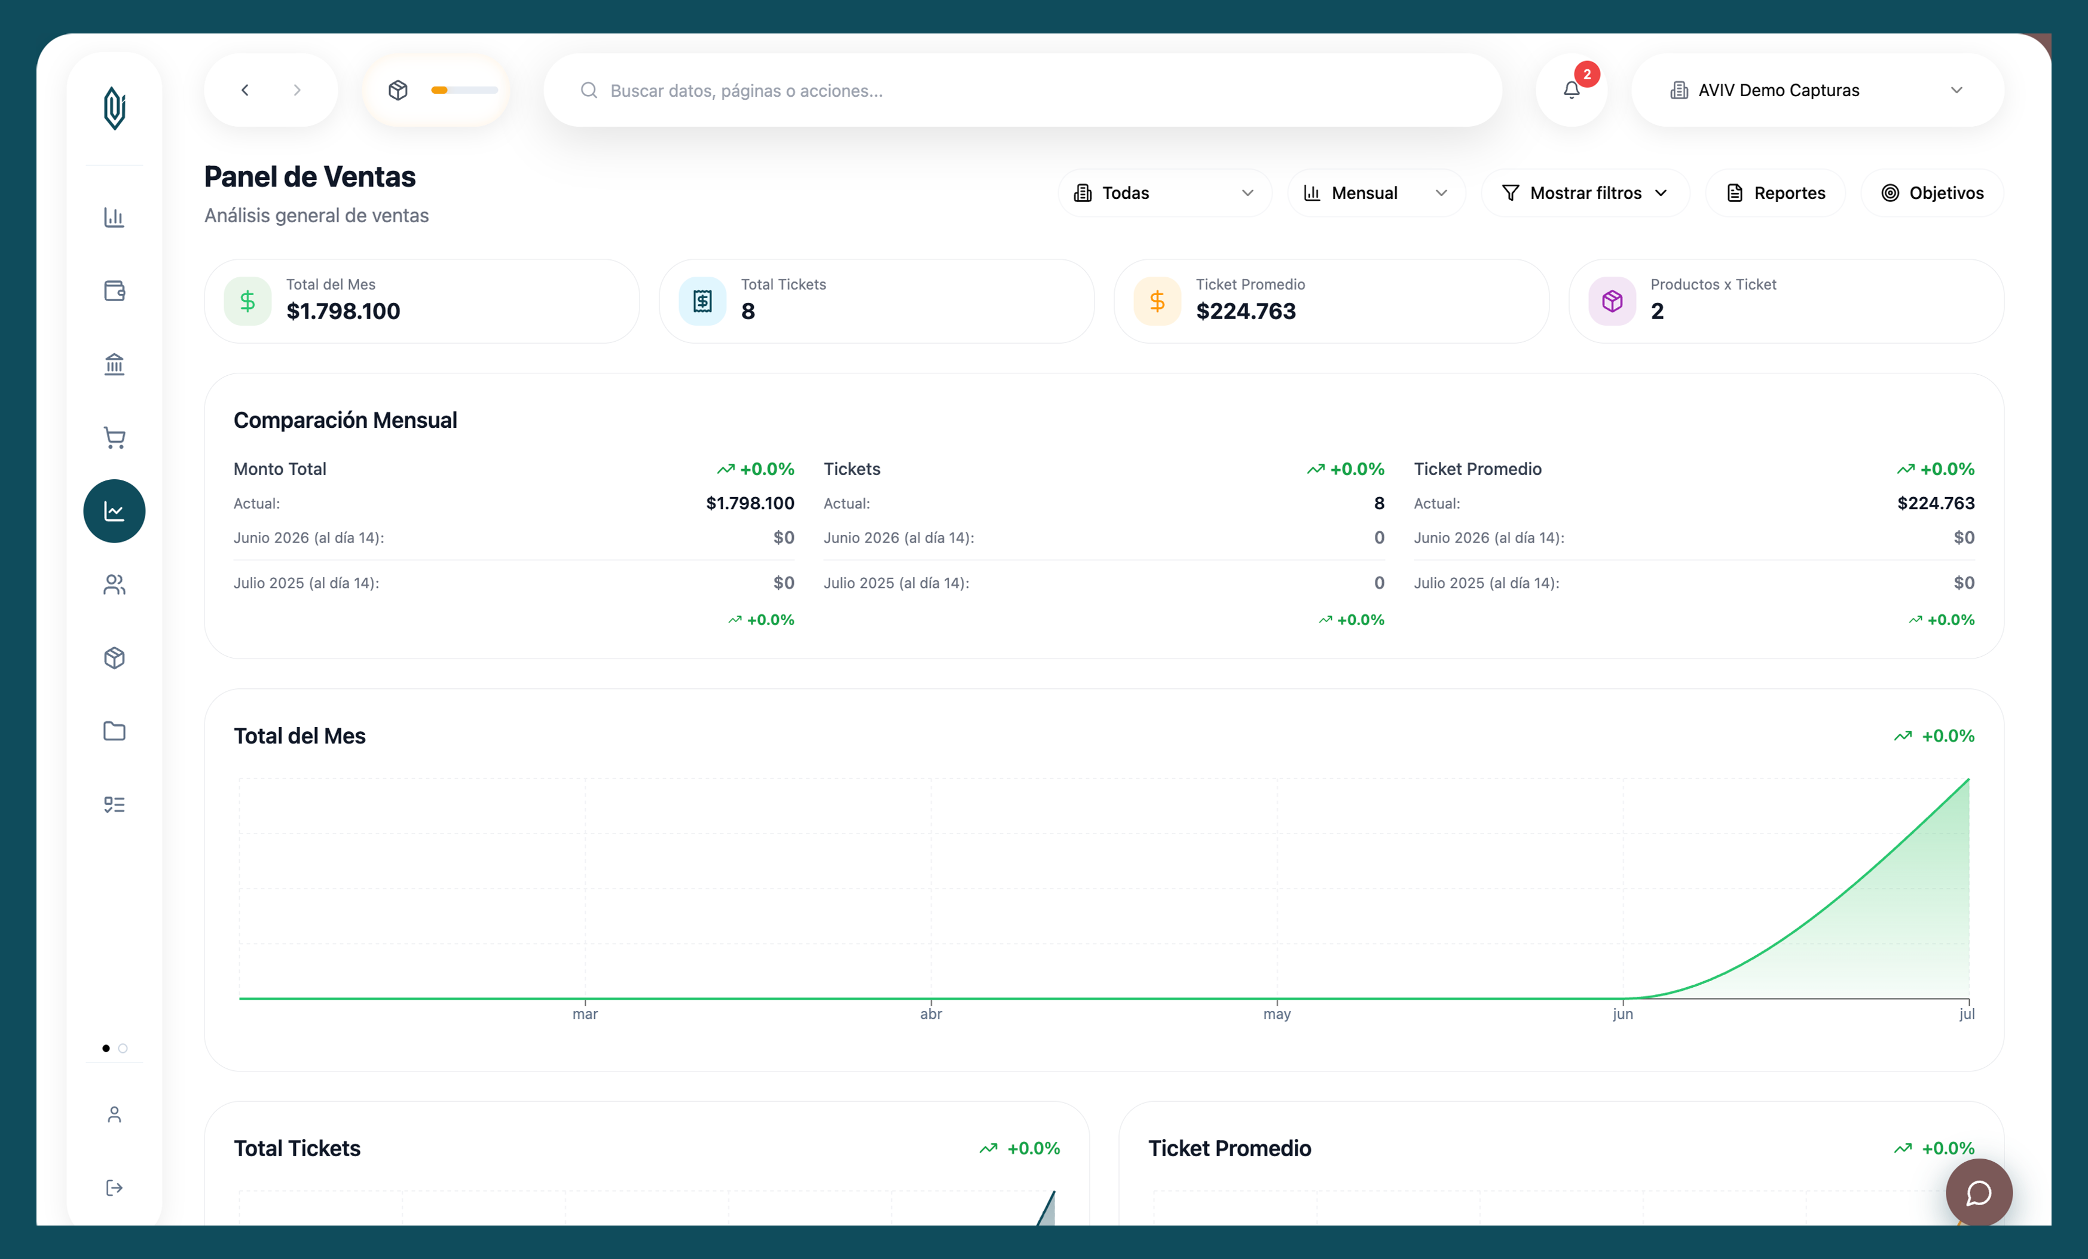2088x1259 pixels.
Task: Open the shopping cart sidebar icon
Action: point(114,437)
